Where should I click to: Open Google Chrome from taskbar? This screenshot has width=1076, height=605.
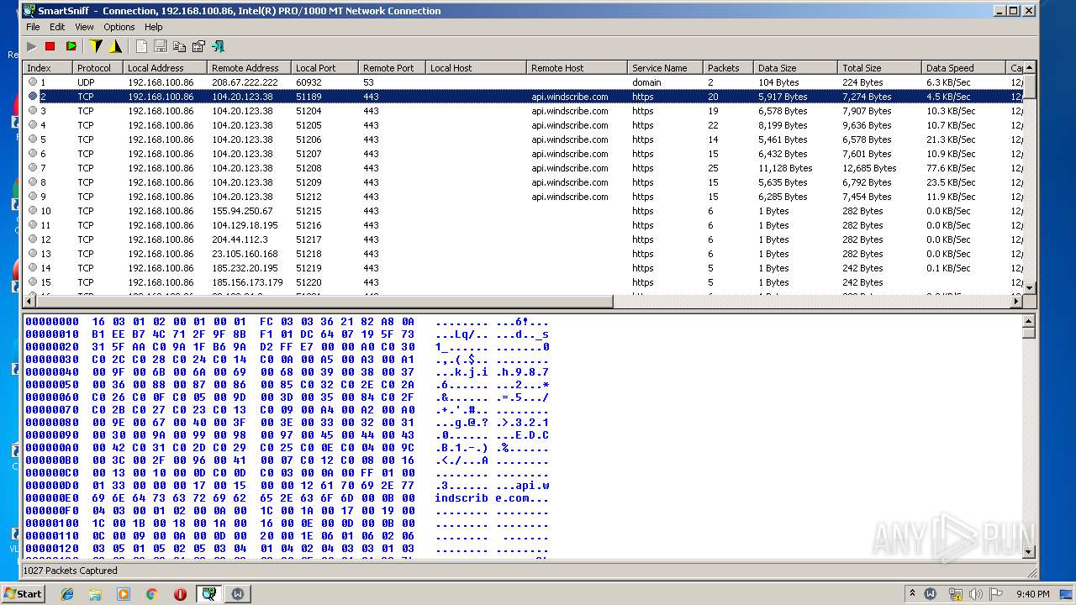(151, 594)
